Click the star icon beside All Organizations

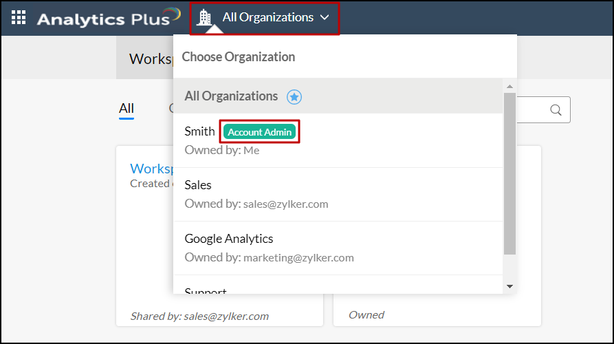click(x=294, y=97)
